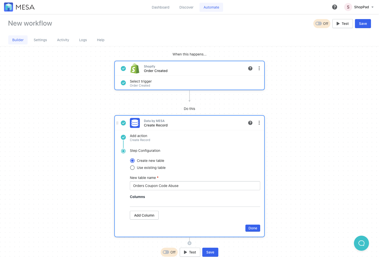Open help for Shopify Order Created step
Viewport: 379px width, 261px height.
[x=250, y=68]
